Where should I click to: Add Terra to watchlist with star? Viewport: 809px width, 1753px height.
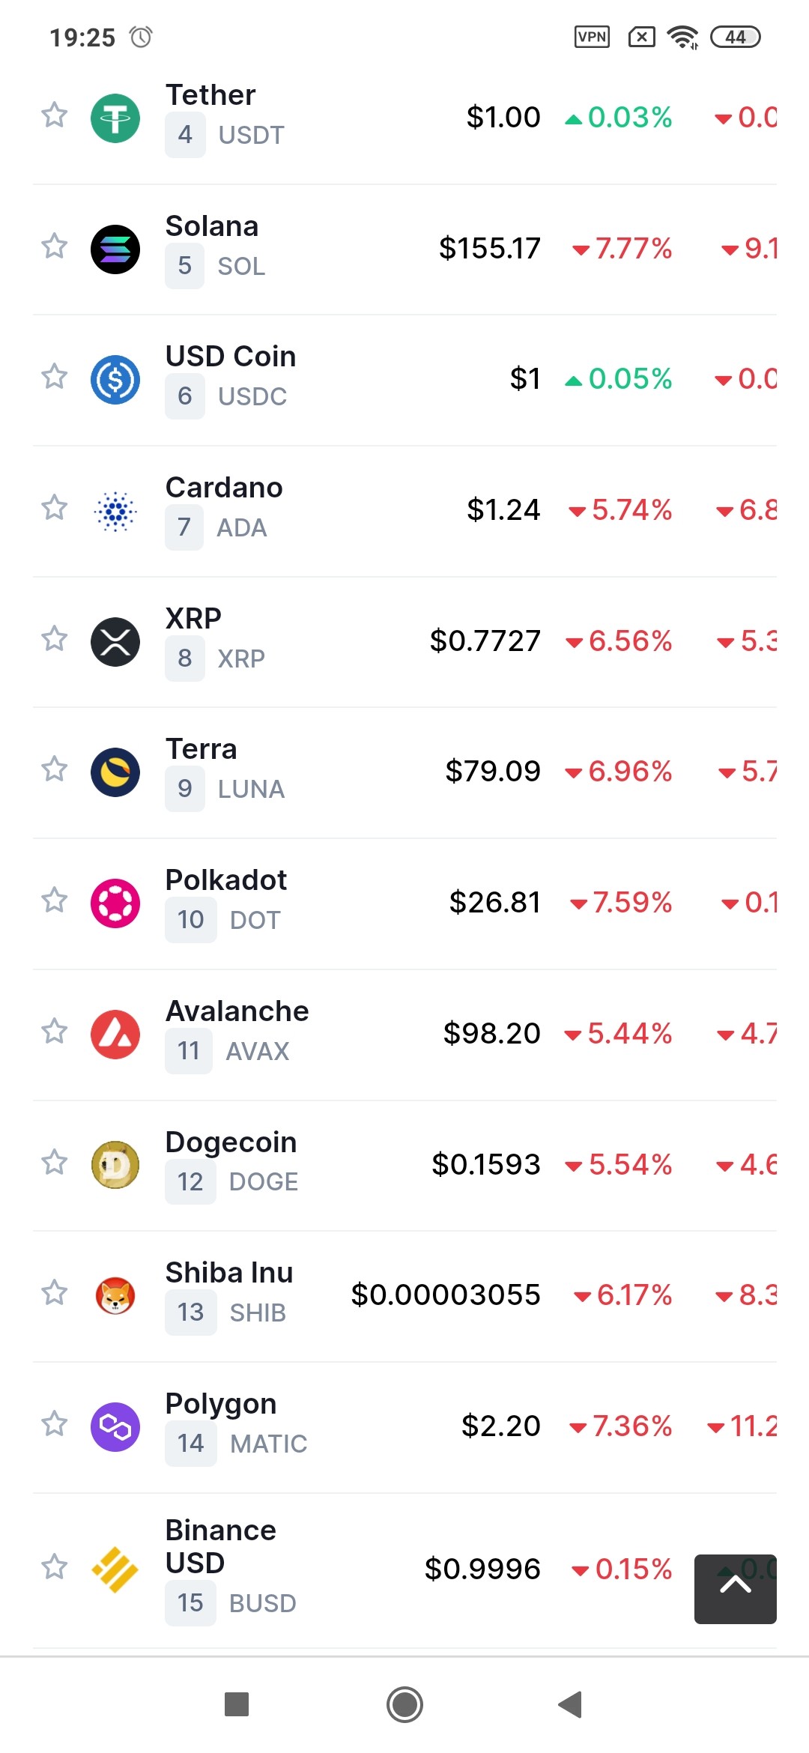[54, 769]
